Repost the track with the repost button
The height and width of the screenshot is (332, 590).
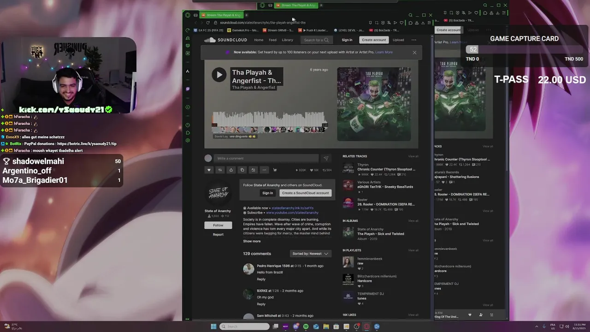[x=220, y=170]
